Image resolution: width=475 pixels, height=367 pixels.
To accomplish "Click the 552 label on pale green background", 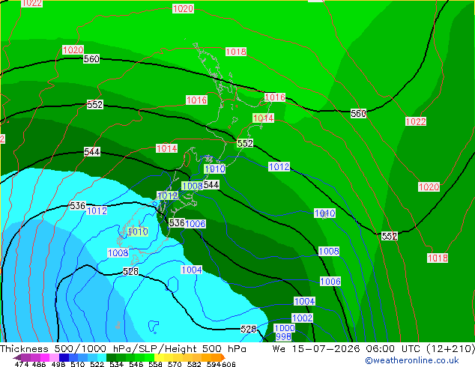I will pos(245,143).
